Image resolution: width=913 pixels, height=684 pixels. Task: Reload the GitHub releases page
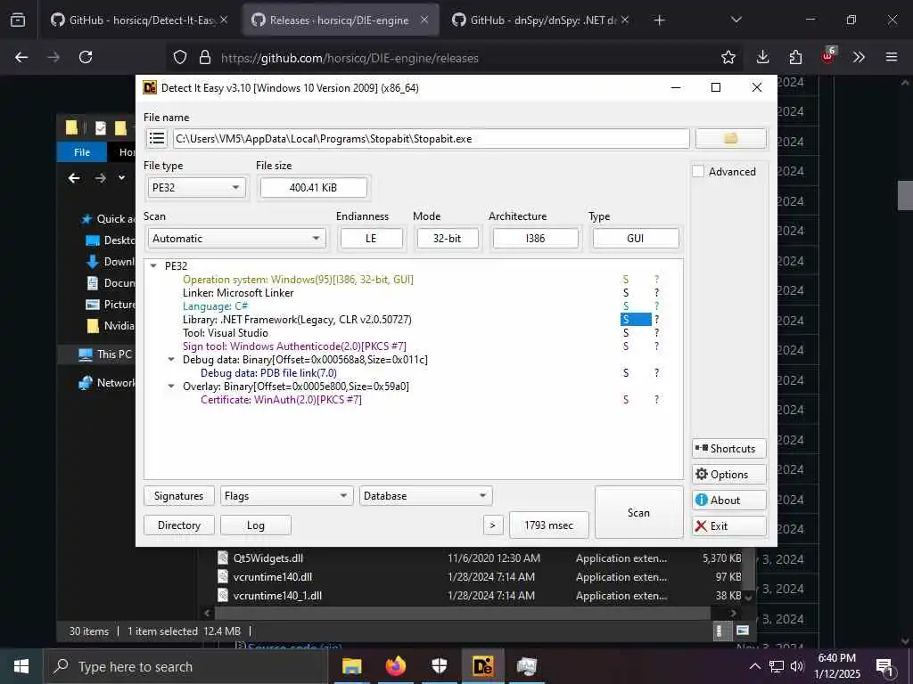point(86,57)
